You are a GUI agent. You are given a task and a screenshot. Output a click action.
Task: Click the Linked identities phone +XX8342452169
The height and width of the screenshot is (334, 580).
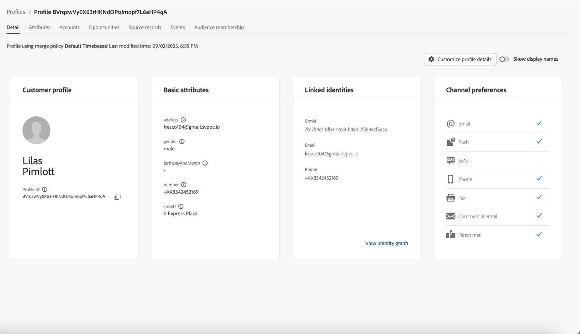pyautogui.click(x=322, y=178)
